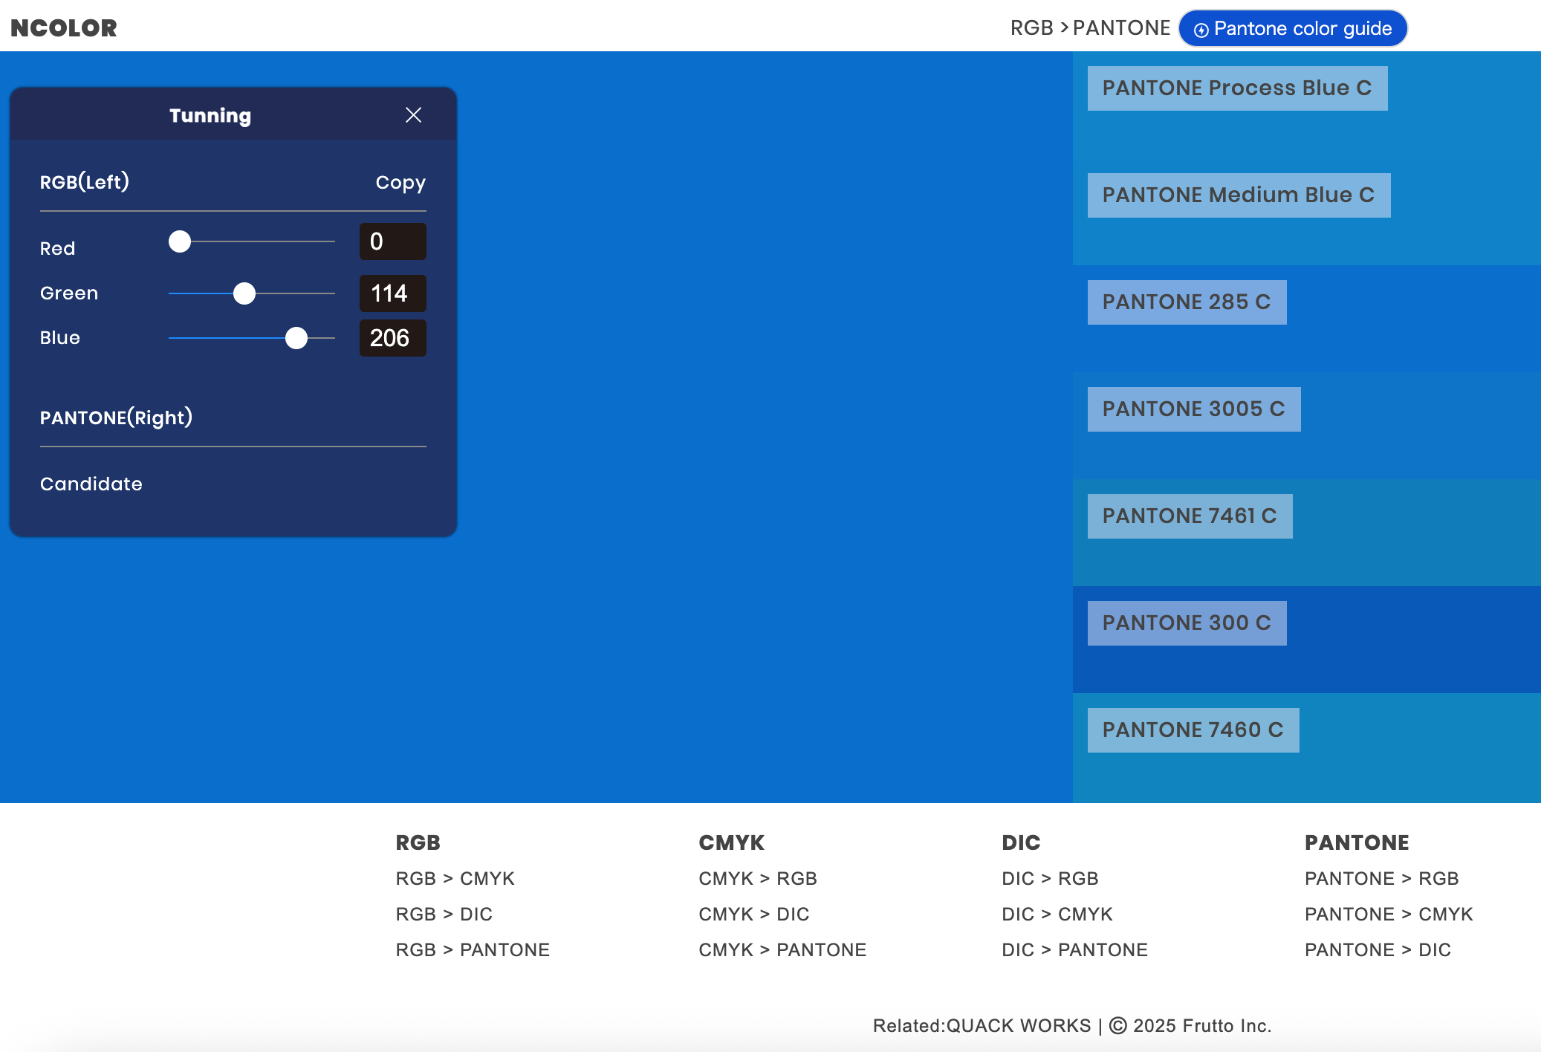Open CMYK > RGB converter link
This screenshot has height=1052, width=1541.
tap(758, 878)
